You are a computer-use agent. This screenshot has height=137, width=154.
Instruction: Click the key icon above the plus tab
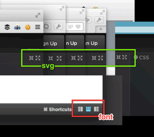tap(99, 20)
